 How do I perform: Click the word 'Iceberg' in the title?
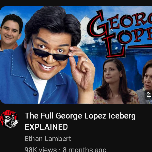click(122, 116)
